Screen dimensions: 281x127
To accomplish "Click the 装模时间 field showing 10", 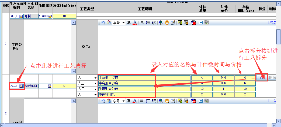I will click(64, 16).
